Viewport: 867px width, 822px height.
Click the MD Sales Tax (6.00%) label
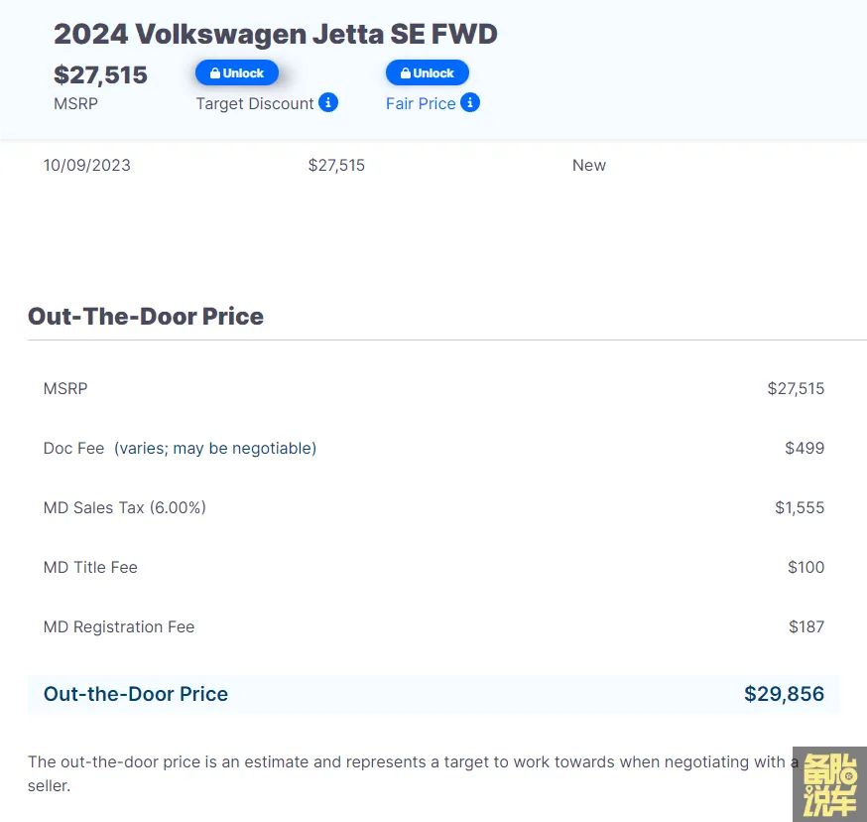click(x=125, y=507)
